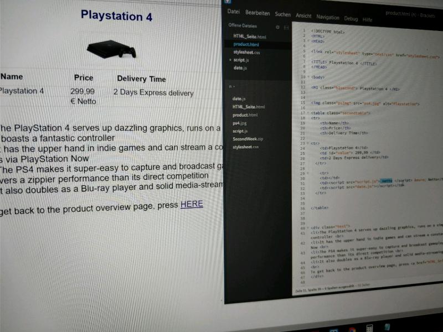Open HTML_Seite.html in the project file tree
The height and width of the screenshot is (332, 443).
tap(249, 107)
